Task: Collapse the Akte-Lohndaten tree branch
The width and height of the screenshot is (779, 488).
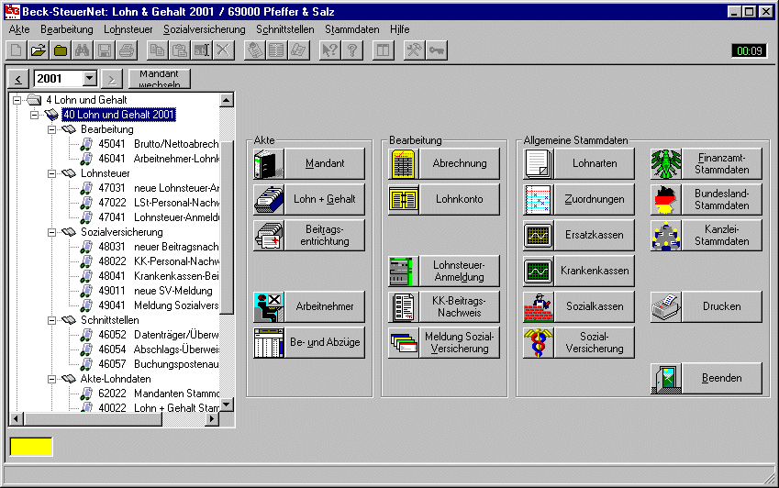Action: coord(51,379)
